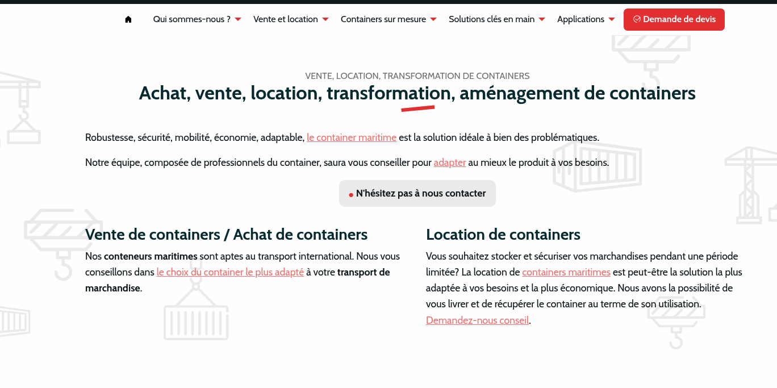Open the "Applications" menu
Screen dimensions: 777x388
click(580, 19)
